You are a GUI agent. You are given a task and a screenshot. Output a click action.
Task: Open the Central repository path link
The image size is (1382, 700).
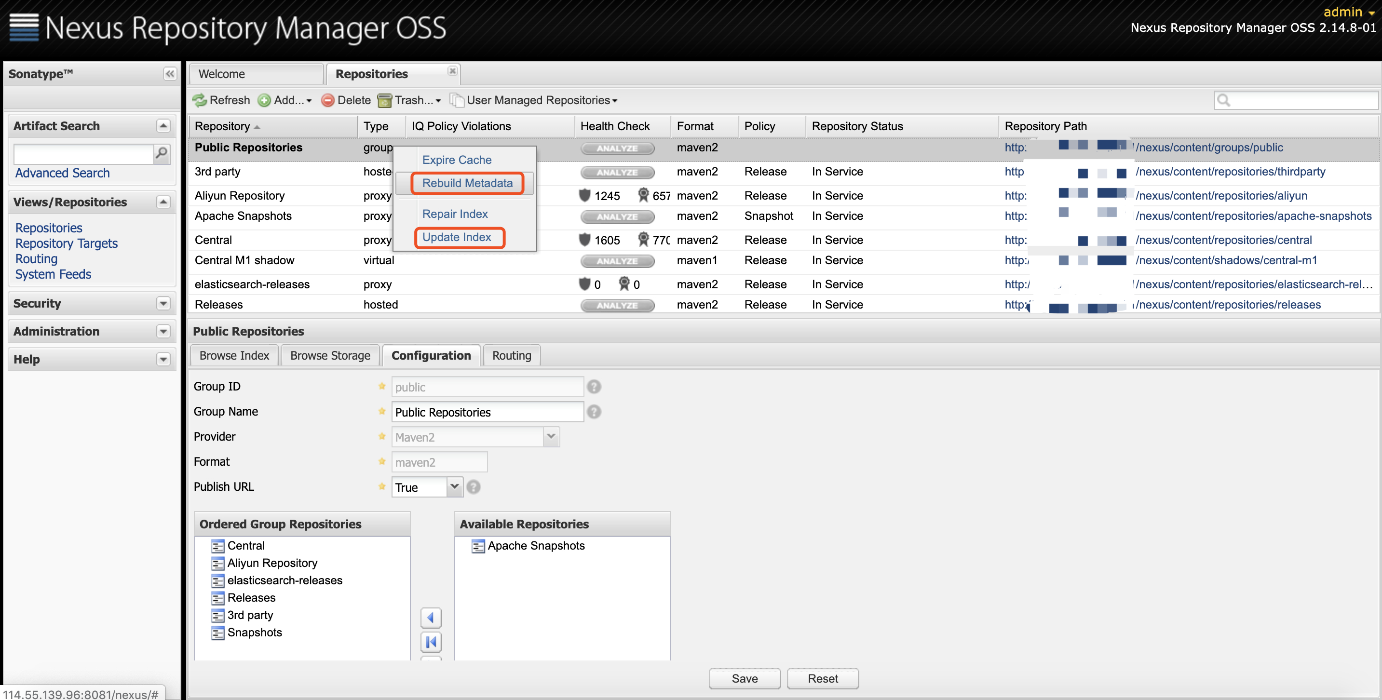(1158, 240)
